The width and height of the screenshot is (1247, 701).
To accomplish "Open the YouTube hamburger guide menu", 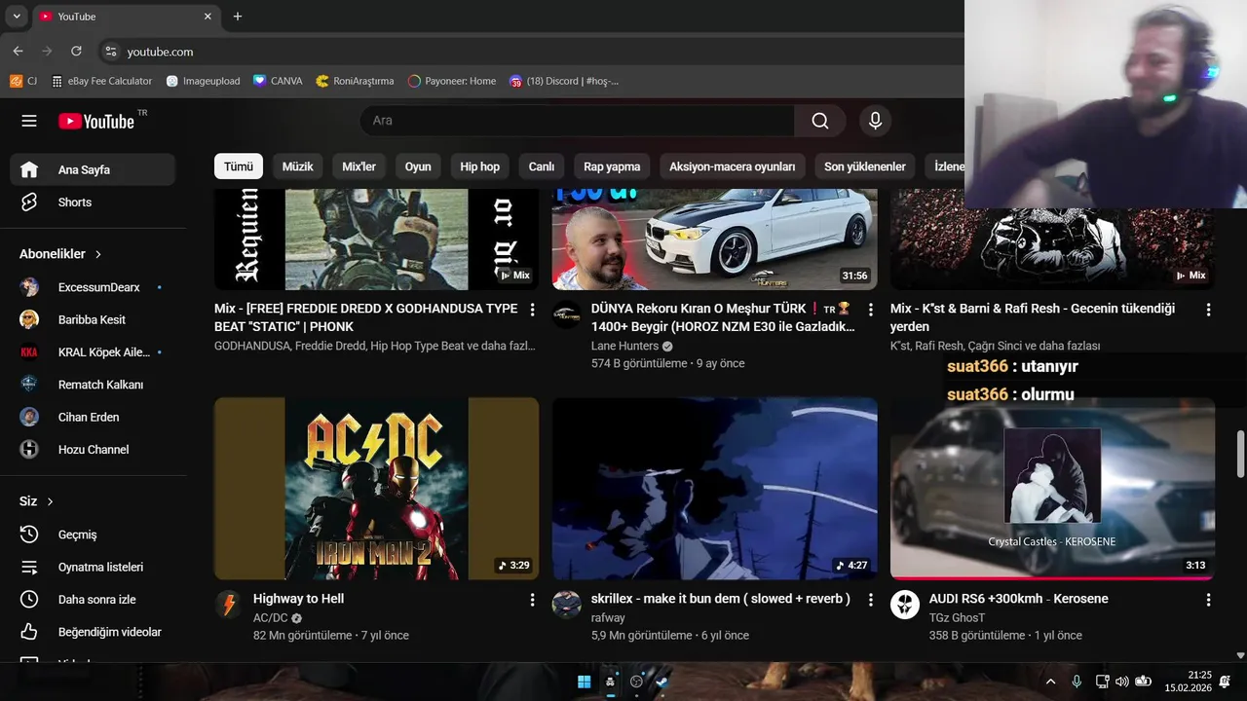I will pyautogui.click(x=29, y=121).
